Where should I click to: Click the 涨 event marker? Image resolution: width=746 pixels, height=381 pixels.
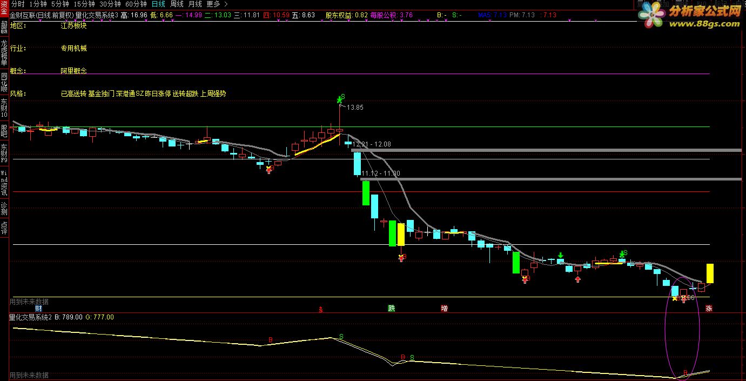click(709, 309)
